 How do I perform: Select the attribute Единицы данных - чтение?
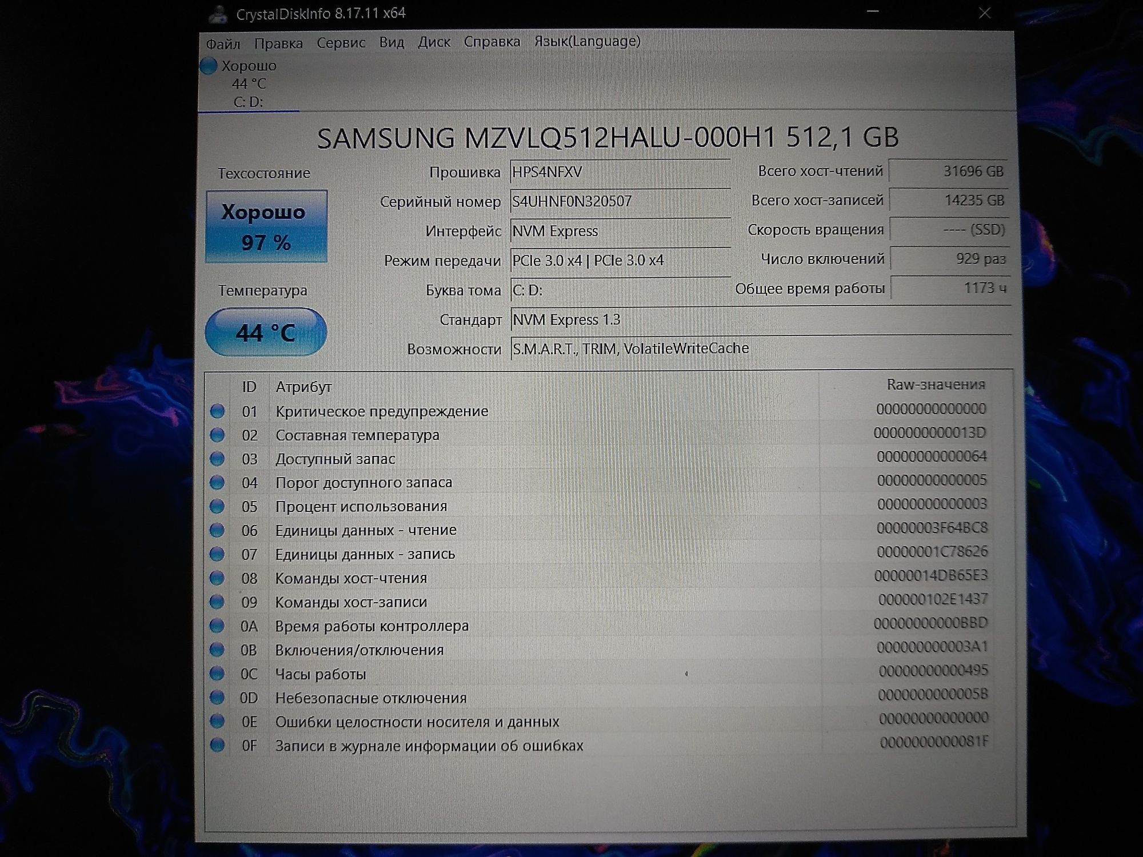point(366,530)
